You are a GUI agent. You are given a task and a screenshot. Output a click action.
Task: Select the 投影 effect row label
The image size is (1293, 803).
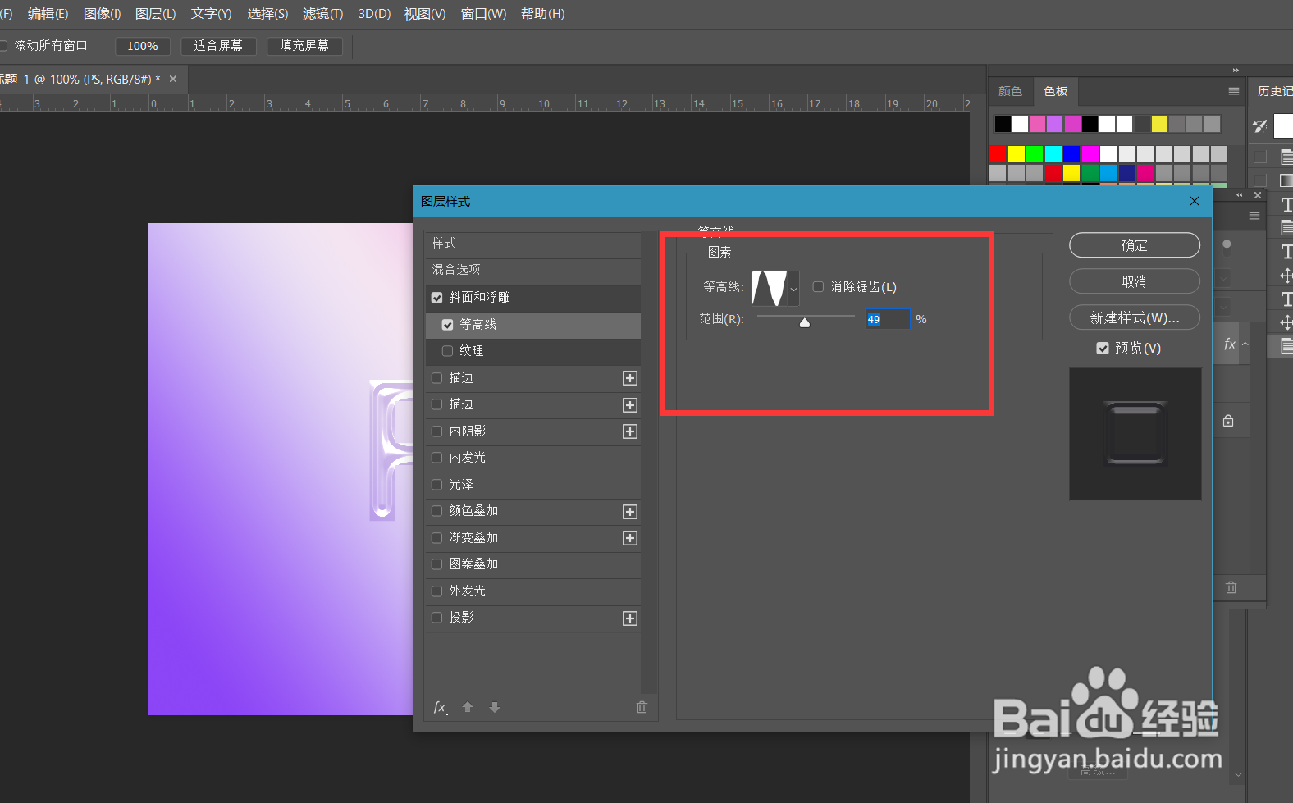click(461, 618)
